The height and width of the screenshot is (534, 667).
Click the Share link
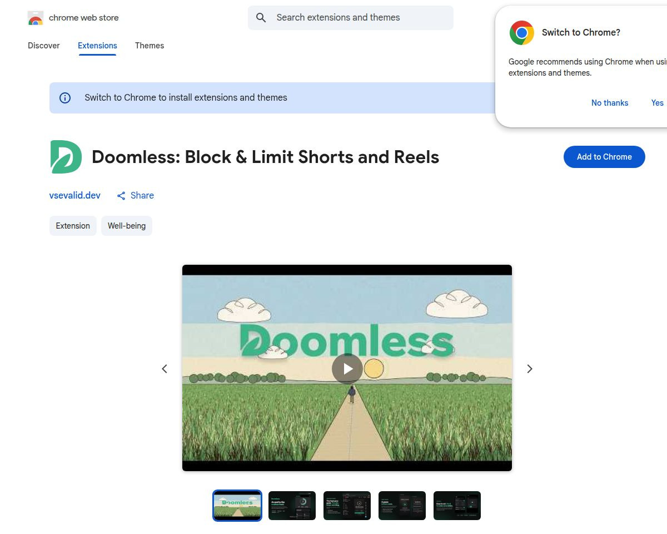tap(136, 195)
